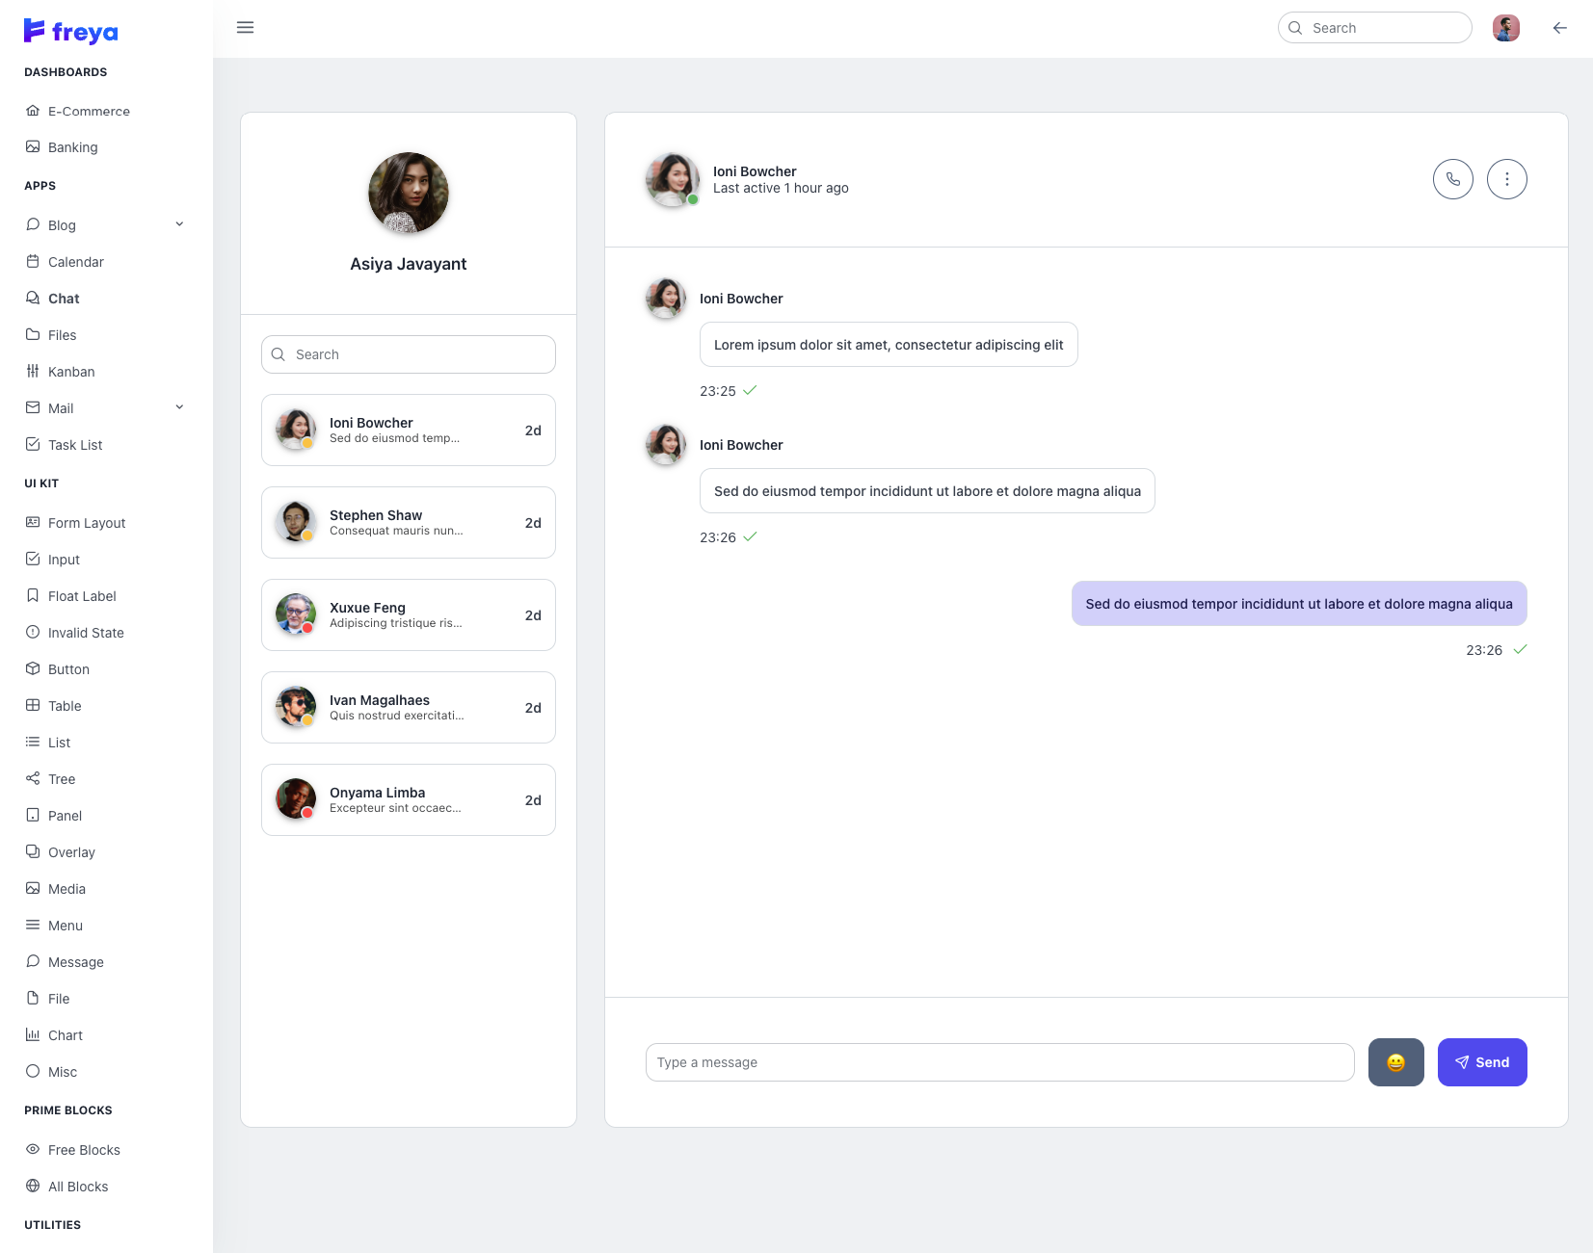This screenshot has width=1593, height=1253.
Task: Open the Calendar menu item
Action: click(x=75, y=262)
